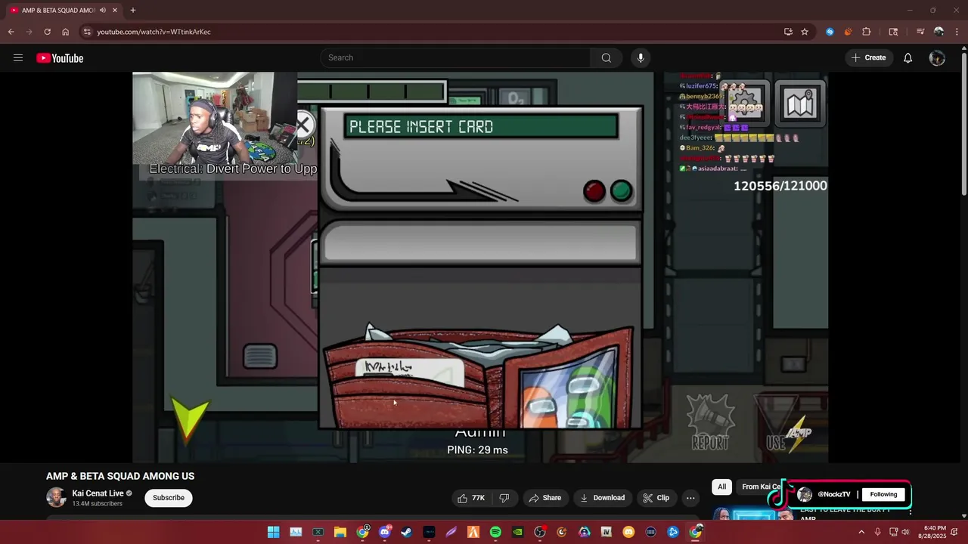Install app icon in address bar
The height and width of the screenshot is (544, 968).
[788, 32]
